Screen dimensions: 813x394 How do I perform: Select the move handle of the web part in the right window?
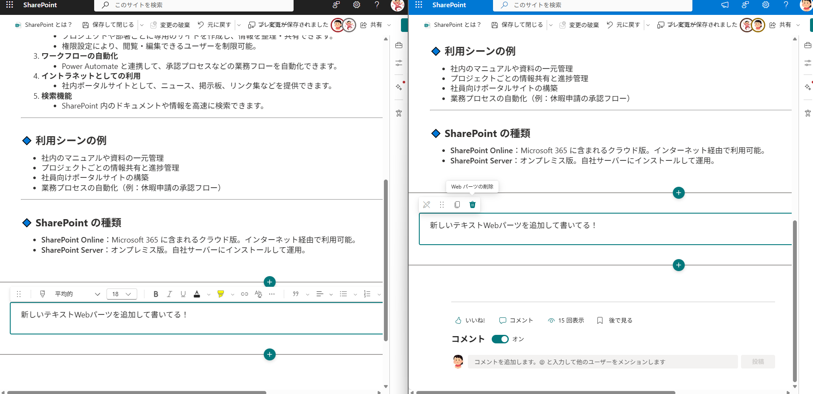(x=442, y=205)
